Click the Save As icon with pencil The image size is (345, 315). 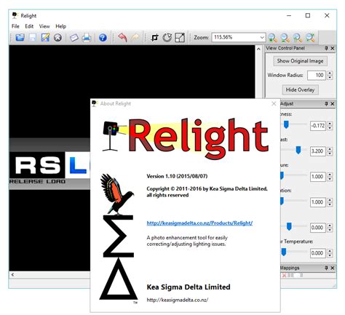(x=45, y=38)
